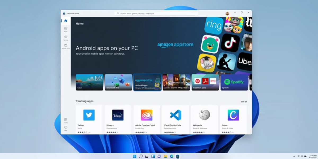Screen dimensions: 318x159
Task: Expand the system tray hidden icons chevron
Action: click(294, 156)
